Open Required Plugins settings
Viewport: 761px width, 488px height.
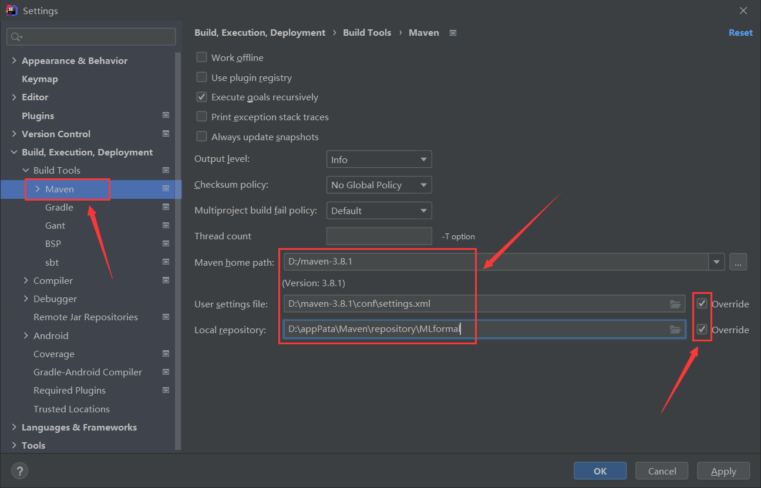tap(70, 390)
